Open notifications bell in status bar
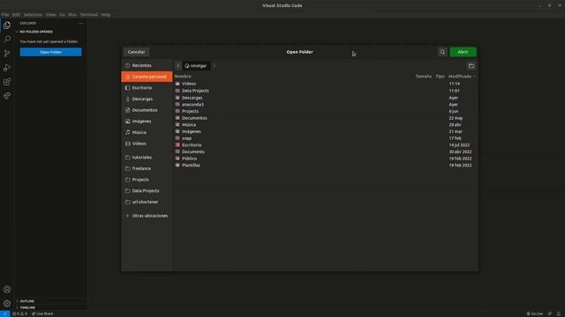The width and height of the screenshot is (565, 317). pos(559,313)
